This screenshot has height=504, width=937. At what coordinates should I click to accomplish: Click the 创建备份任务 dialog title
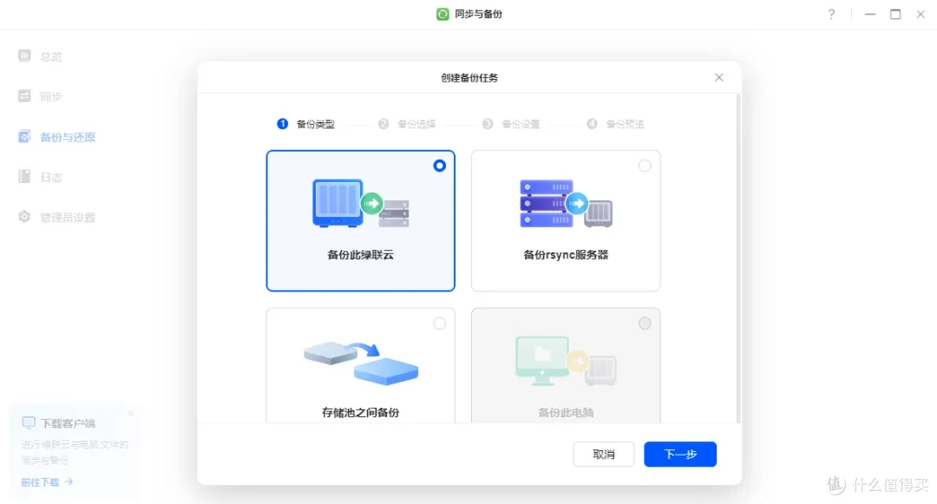469,77
